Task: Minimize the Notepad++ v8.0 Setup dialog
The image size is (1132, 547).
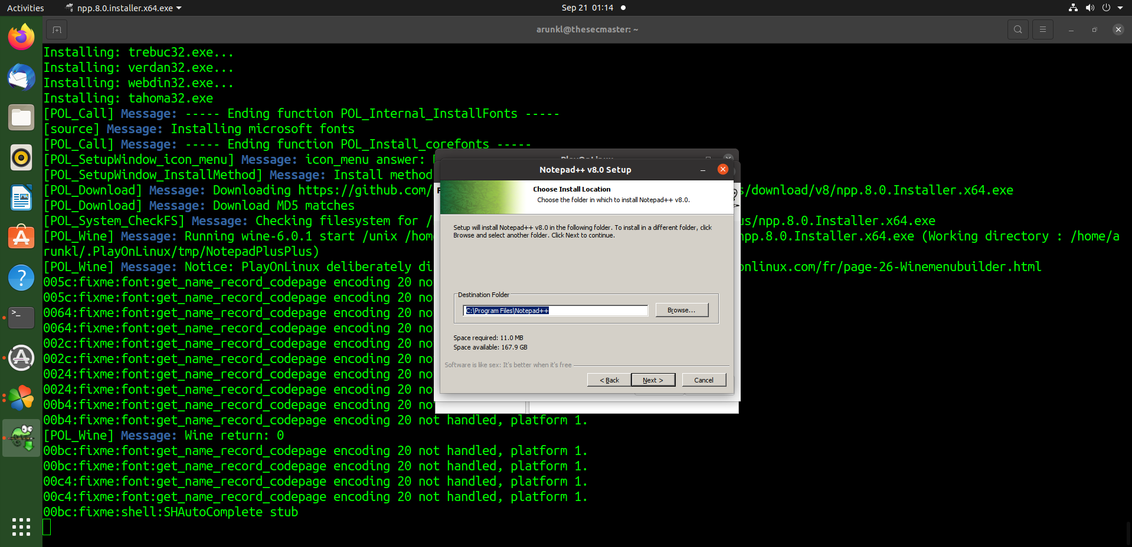Action: click(x=702, y=170)
